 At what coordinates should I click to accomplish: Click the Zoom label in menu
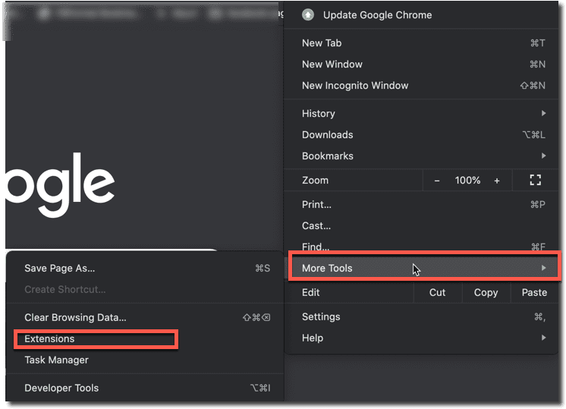[x=315, y=180]
